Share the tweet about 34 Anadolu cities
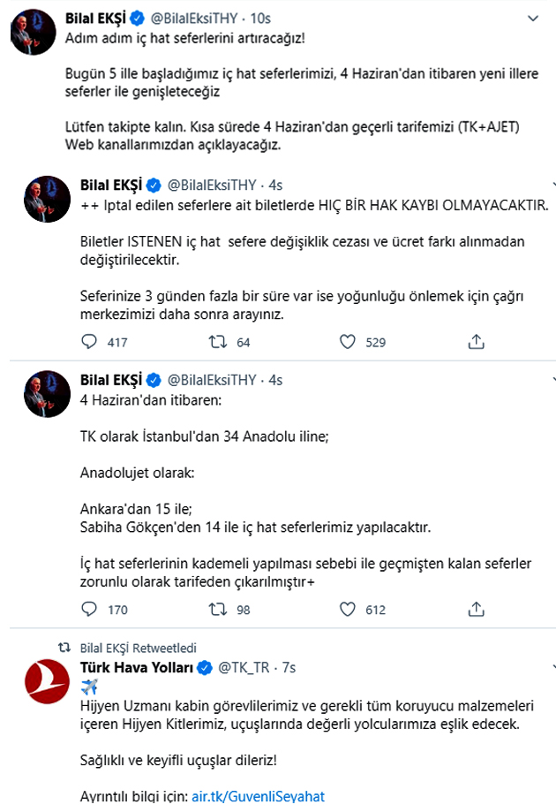Viewport: 556px width, 812px height. 477,609
